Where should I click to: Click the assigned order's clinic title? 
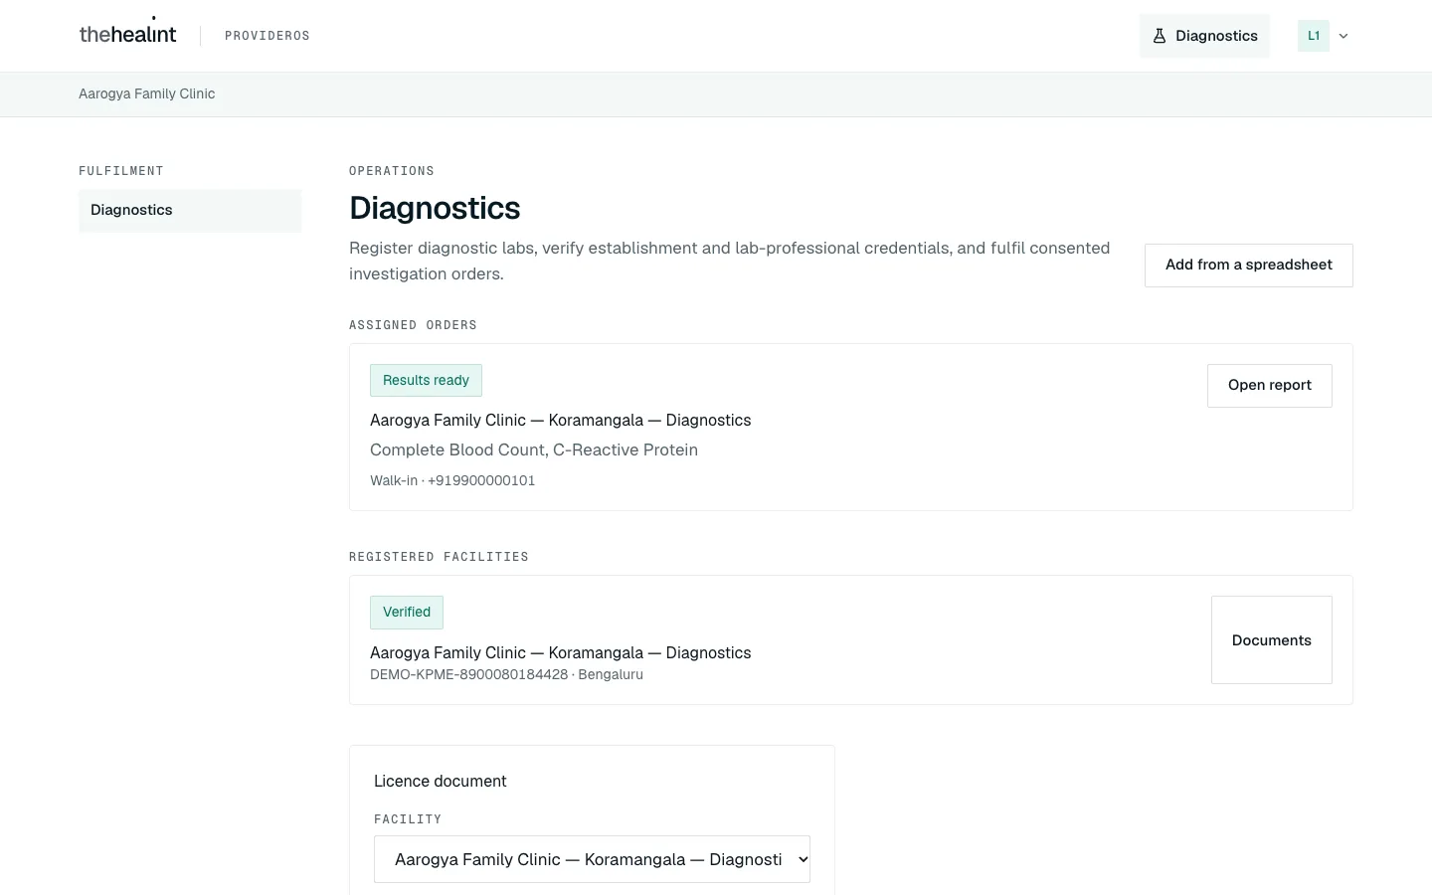tap(561, 421)
